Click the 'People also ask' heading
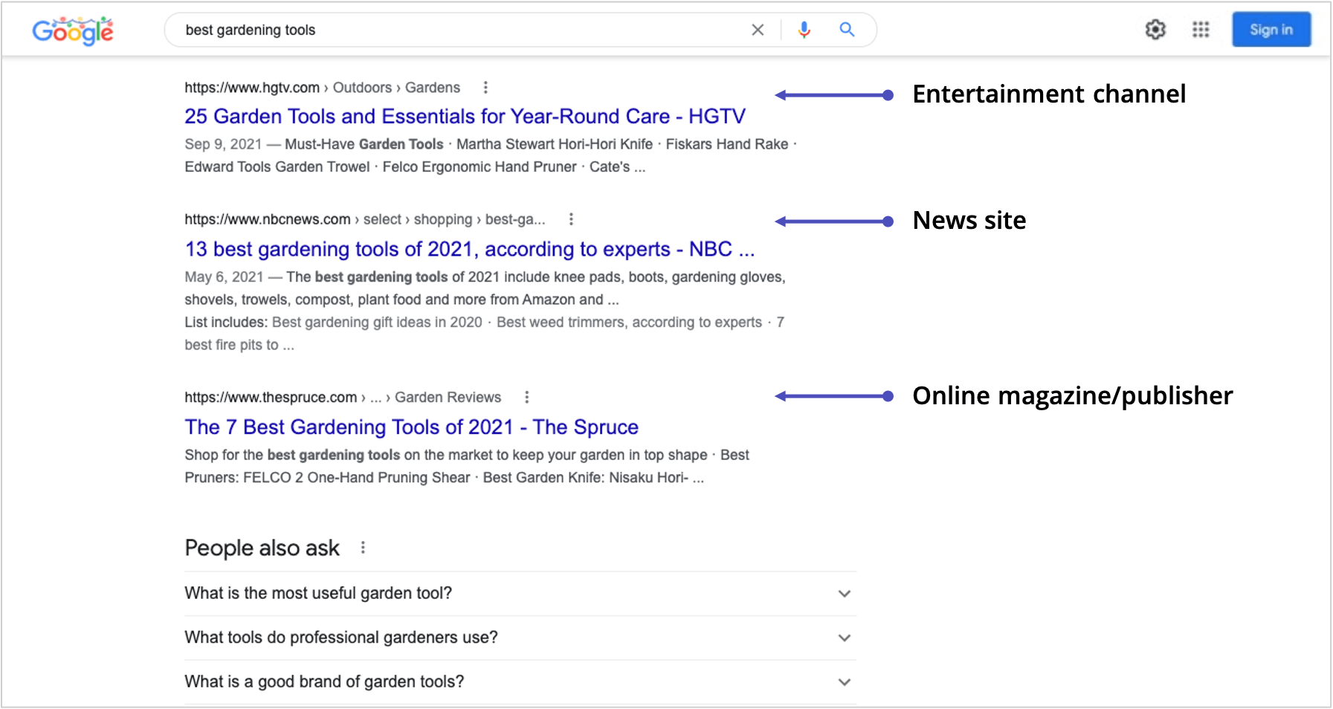Viewport: 1333px width, 709px height. pyautogui.click(x=262, y=548)
